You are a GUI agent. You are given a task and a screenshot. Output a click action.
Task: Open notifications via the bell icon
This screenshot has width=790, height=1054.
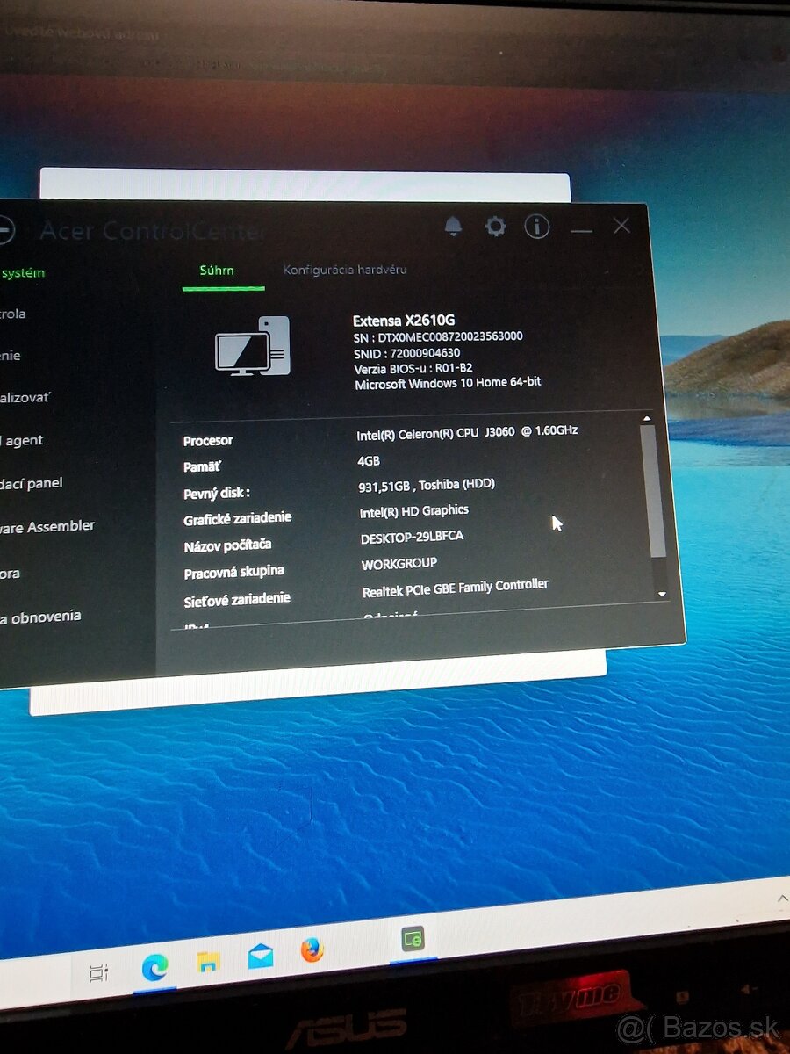(453, 227)
